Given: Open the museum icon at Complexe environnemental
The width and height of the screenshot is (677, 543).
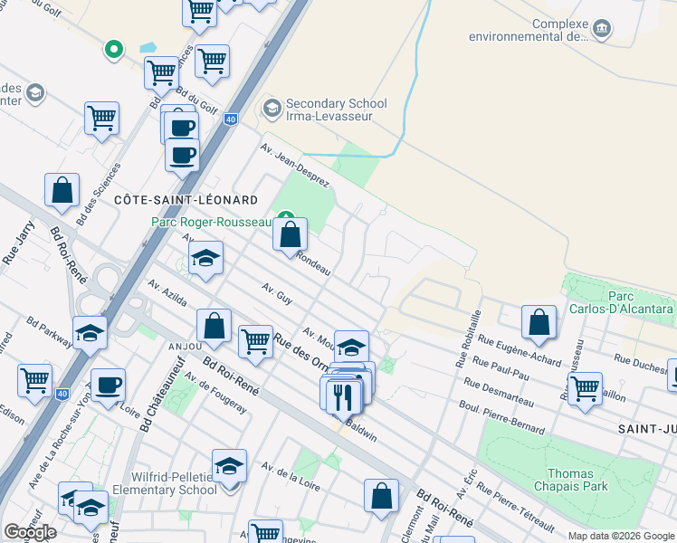Looking at the screenshot, I should point(602,29).
